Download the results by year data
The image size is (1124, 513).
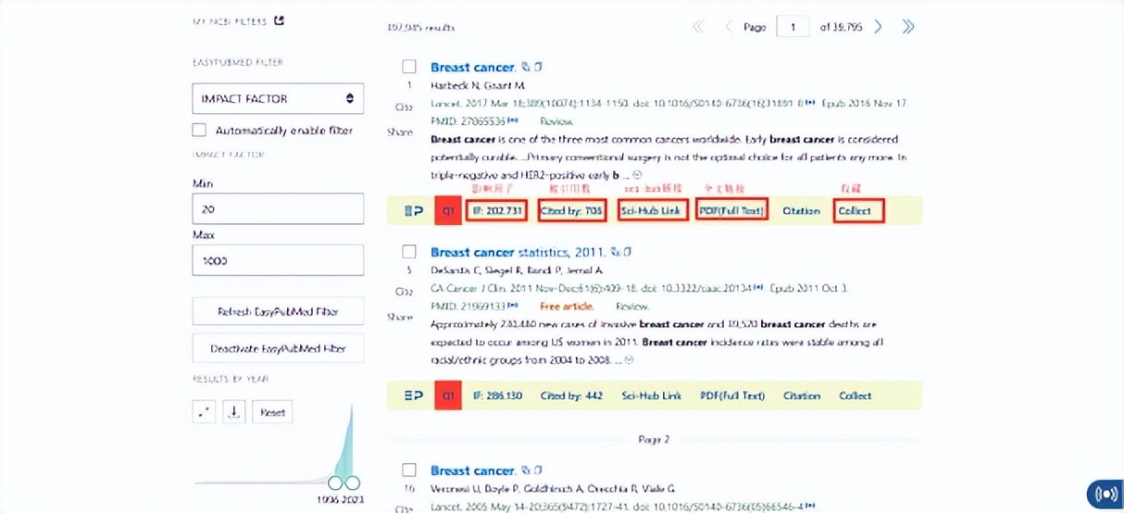point(234,412)
